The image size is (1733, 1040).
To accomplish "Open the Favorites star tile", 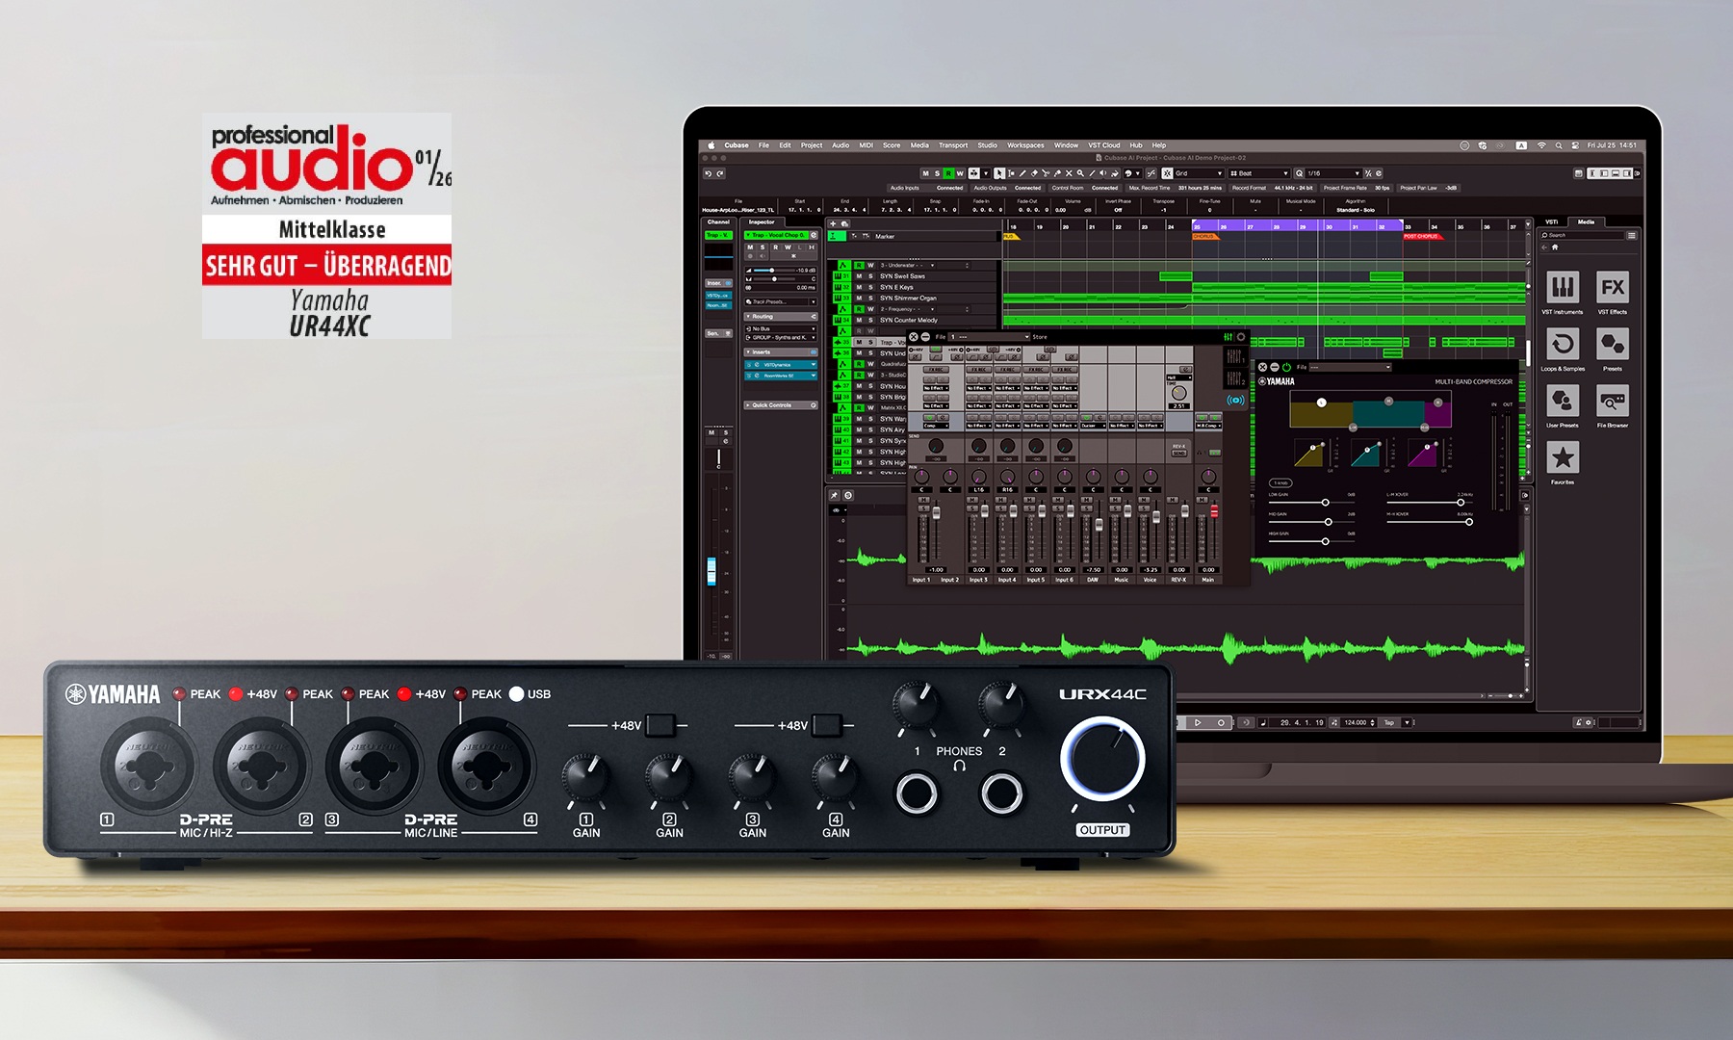I will pos(1562,457).
